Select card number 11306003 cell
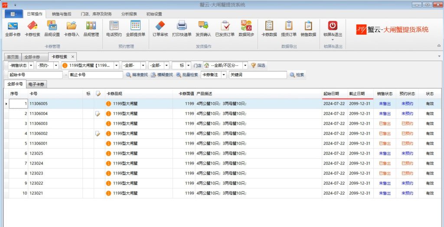The width and height of the screenshot is (444, 227). coord(55,124)
